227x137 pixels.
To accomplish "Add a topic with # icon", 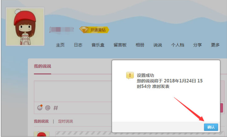I will click(56, 108).
